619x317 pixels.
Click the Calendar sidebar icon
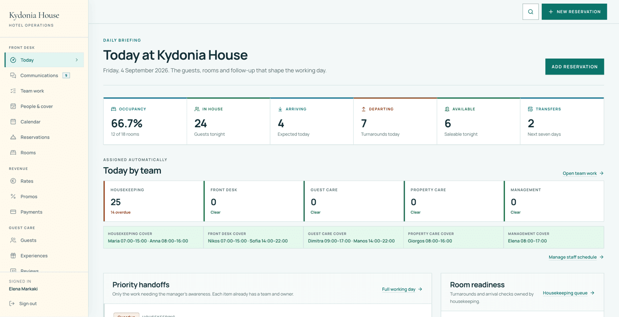pyautogui.click(x=13, y=122)
